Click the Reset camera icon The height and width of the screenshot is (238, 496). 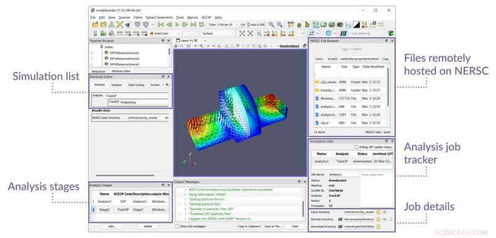(242, 33)
